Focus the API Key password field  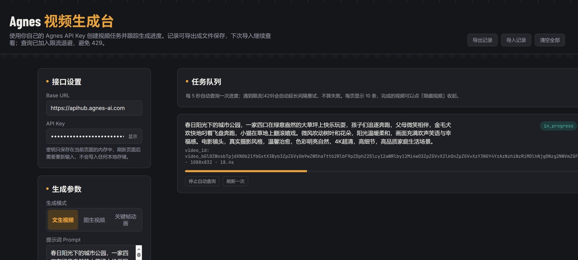(94, 136)
